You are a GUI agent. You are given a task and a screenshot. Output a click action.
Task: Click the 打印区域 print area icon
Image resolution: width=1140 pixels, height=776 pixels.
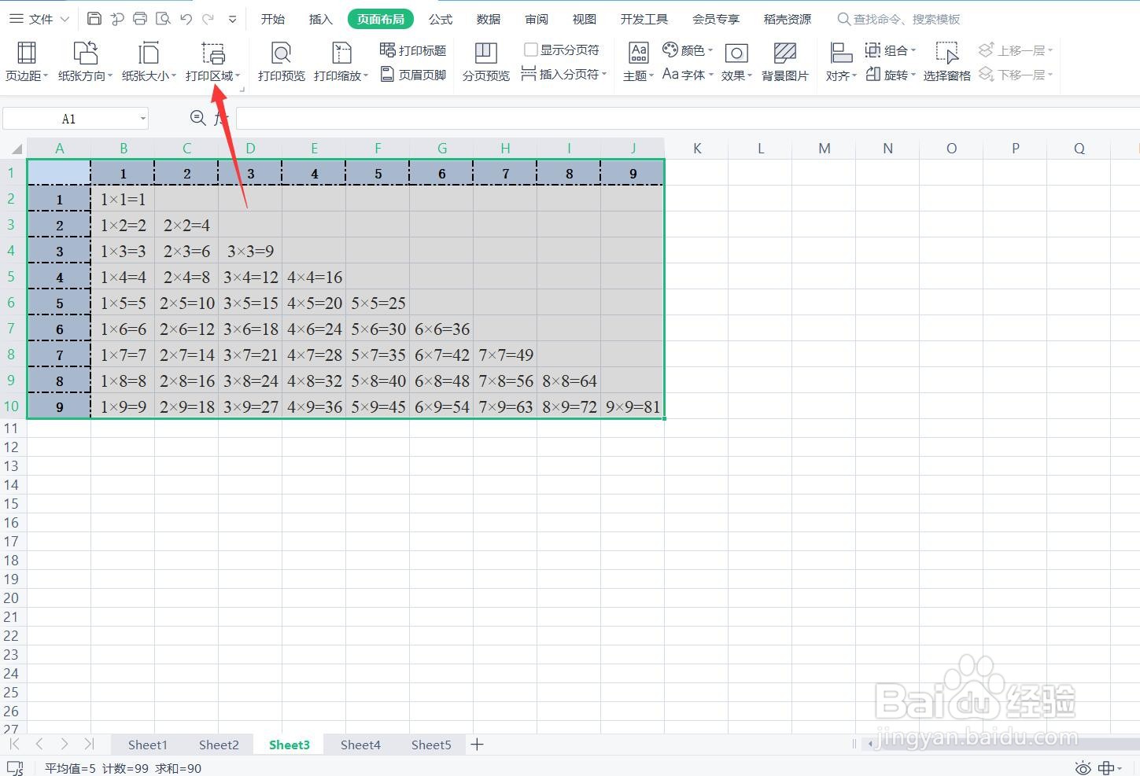coord(213,53)
